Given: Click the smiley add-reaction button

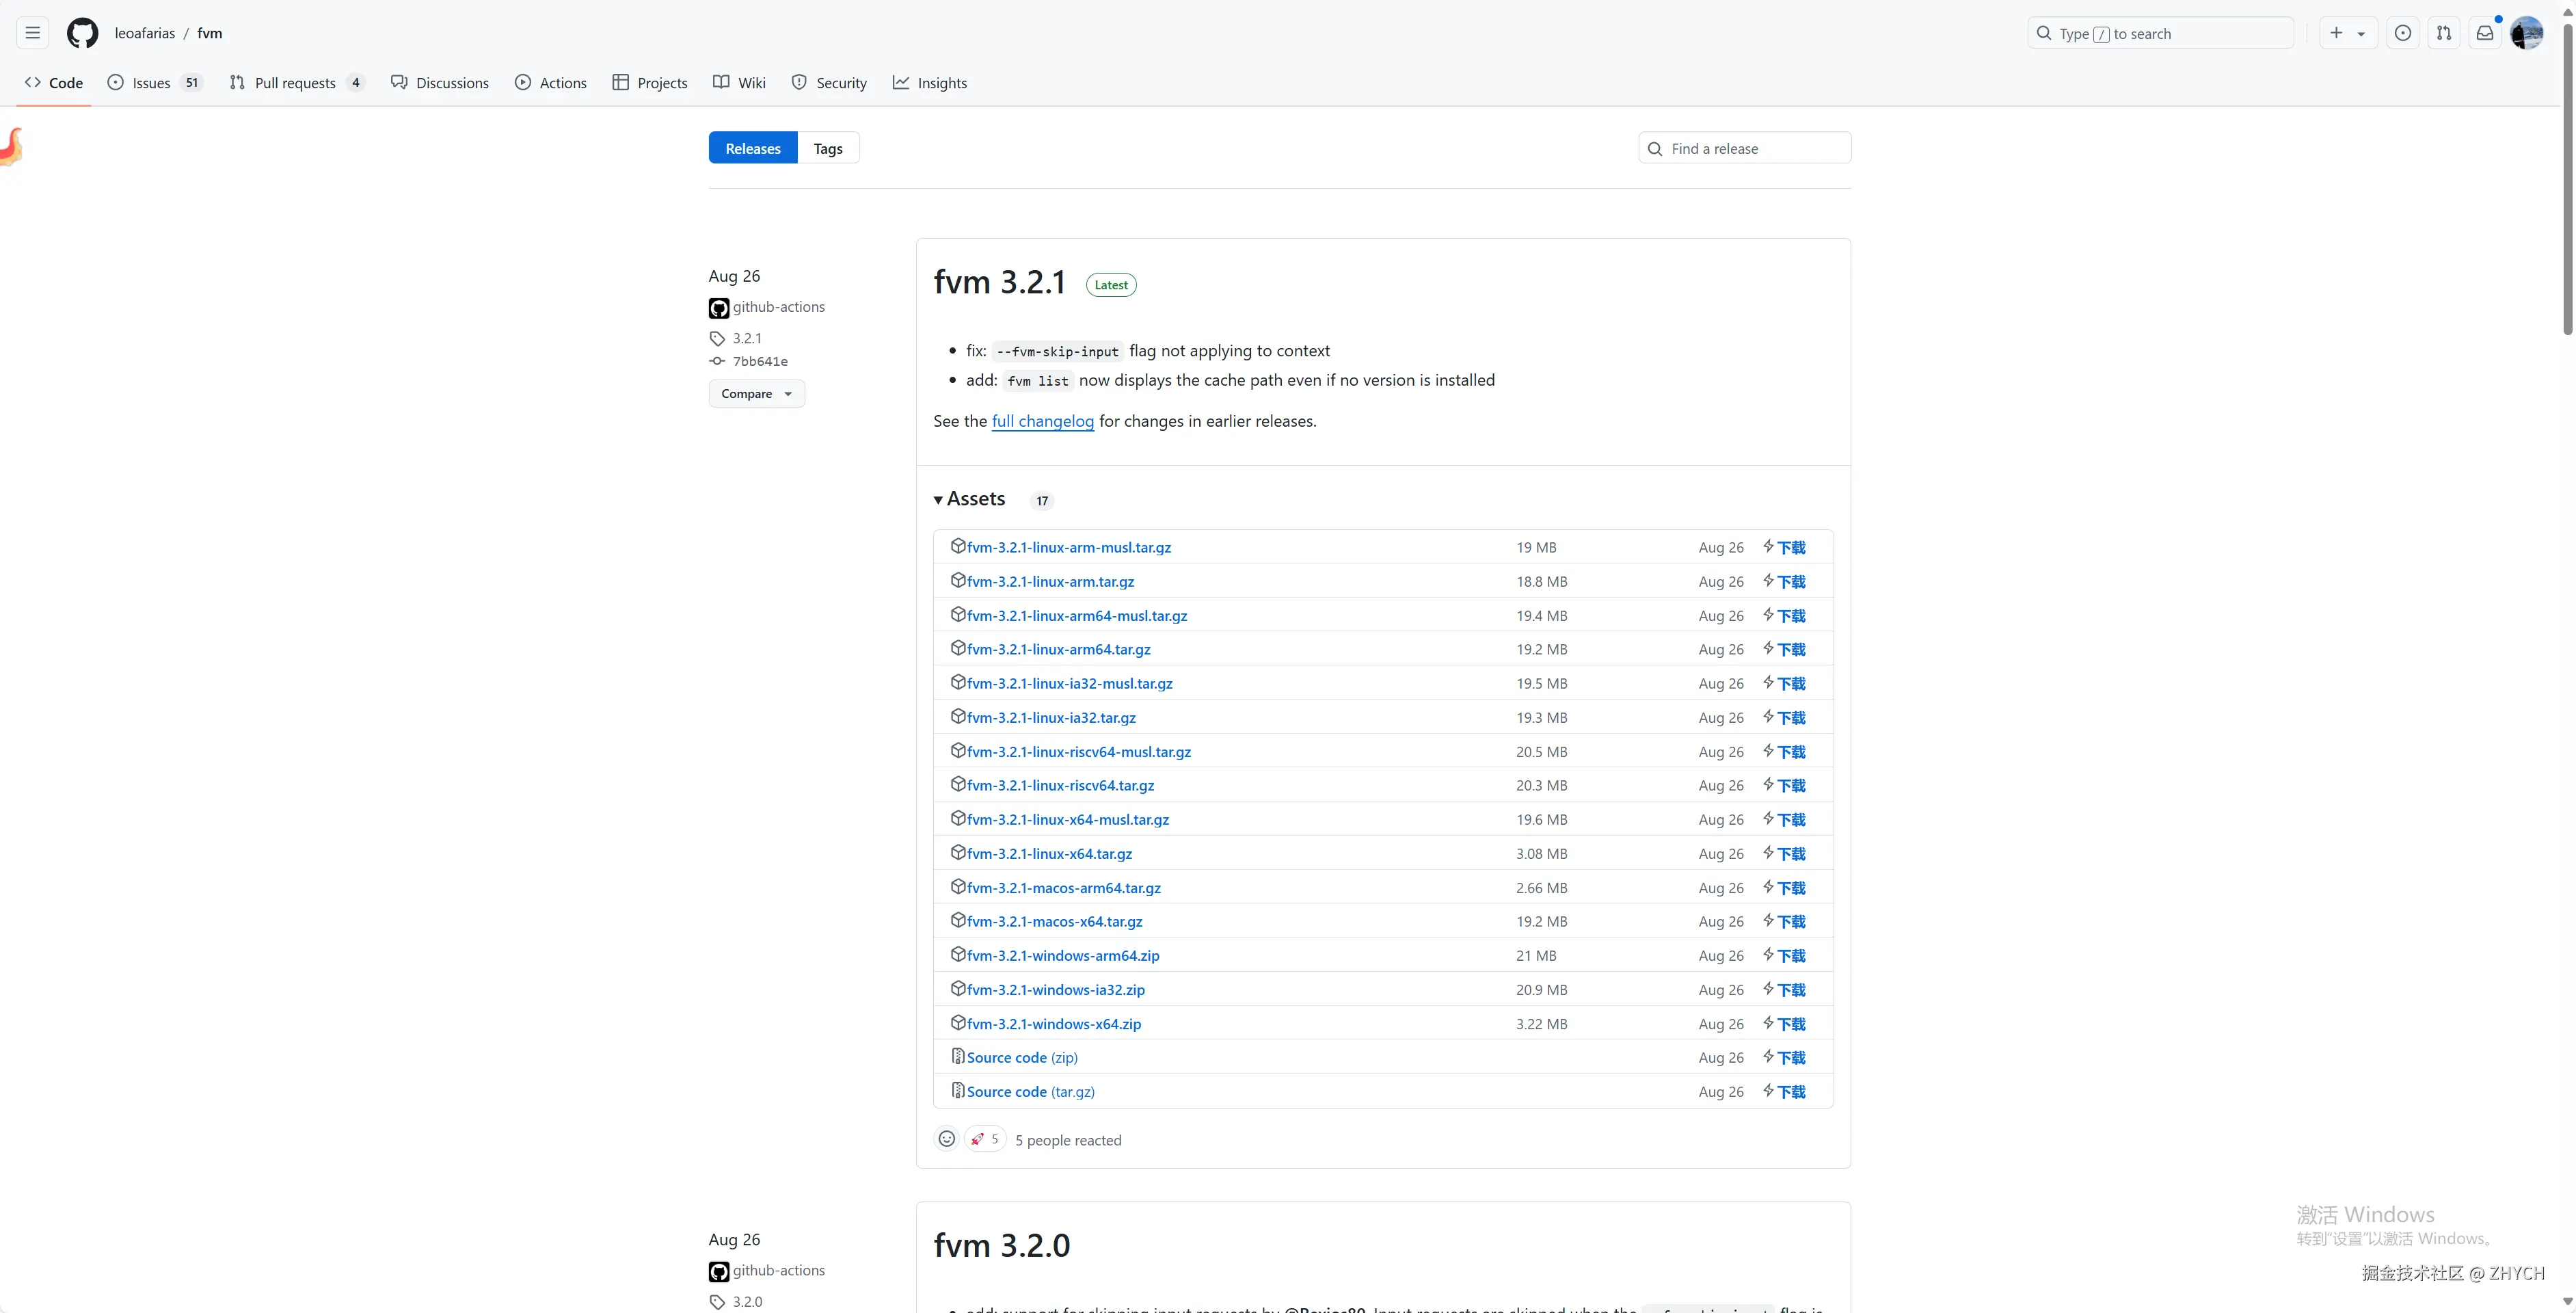Looking at the screenshot, I should (x=946, y=1139).
